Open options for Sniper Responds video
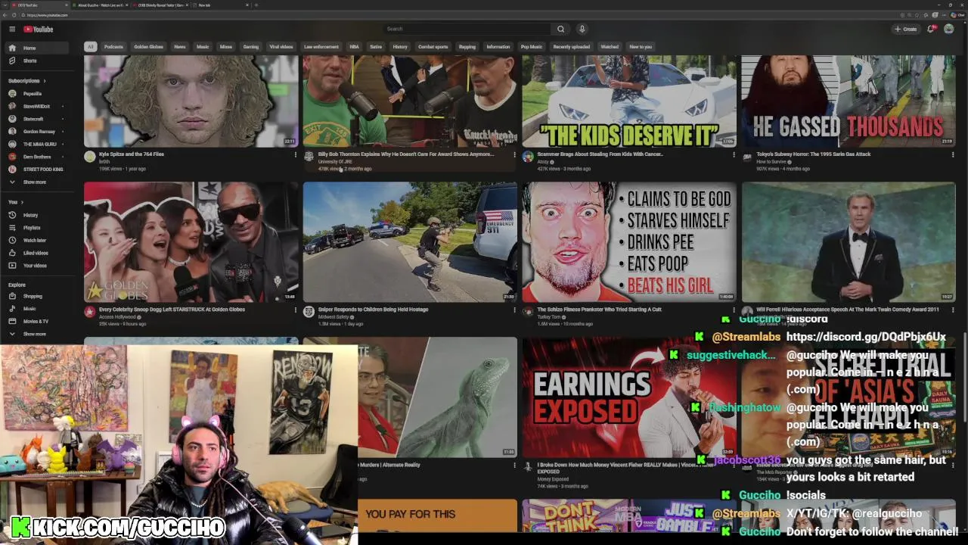The height and width of the screenshot is (545, 968). coord(514,310)
